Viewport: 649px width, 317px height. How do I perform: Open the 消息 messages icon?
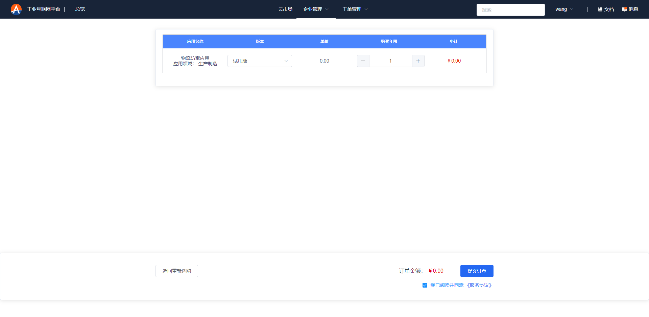624,9
